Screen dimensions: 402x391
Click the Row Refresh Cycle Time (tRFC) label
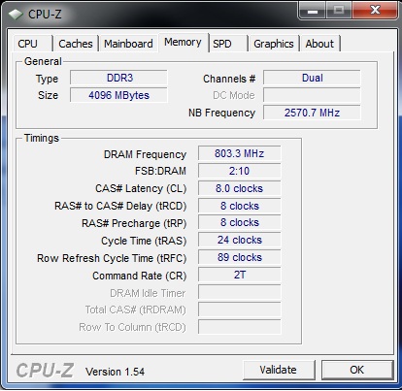[112, 258]
